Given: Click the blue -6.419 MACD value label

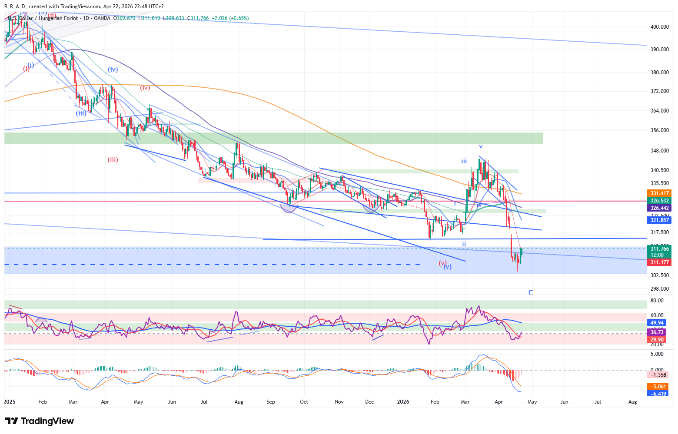Looking at the screenshot, I should (658, 394).
